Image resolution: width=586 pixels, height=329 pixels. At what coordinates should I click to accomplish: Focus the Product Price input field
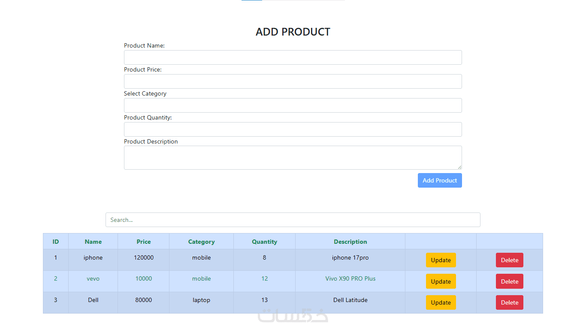click(x=293, y=81)
